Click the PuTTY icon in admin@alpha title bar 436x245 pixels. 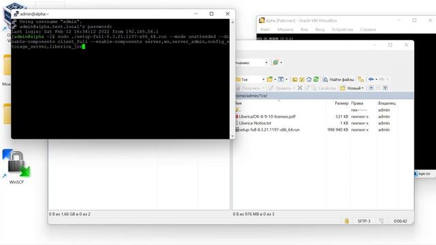pos(16,14)
